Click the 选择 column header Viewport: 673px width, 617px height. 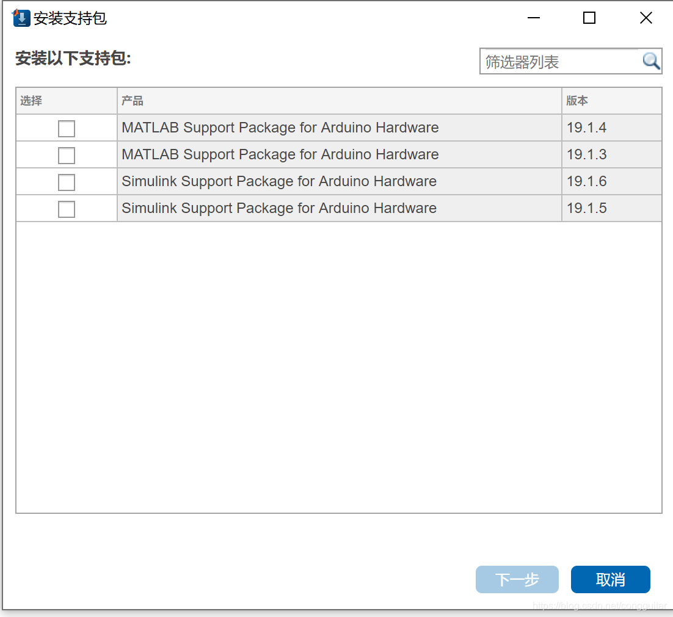pyautogui.click(x=67, y=101)
